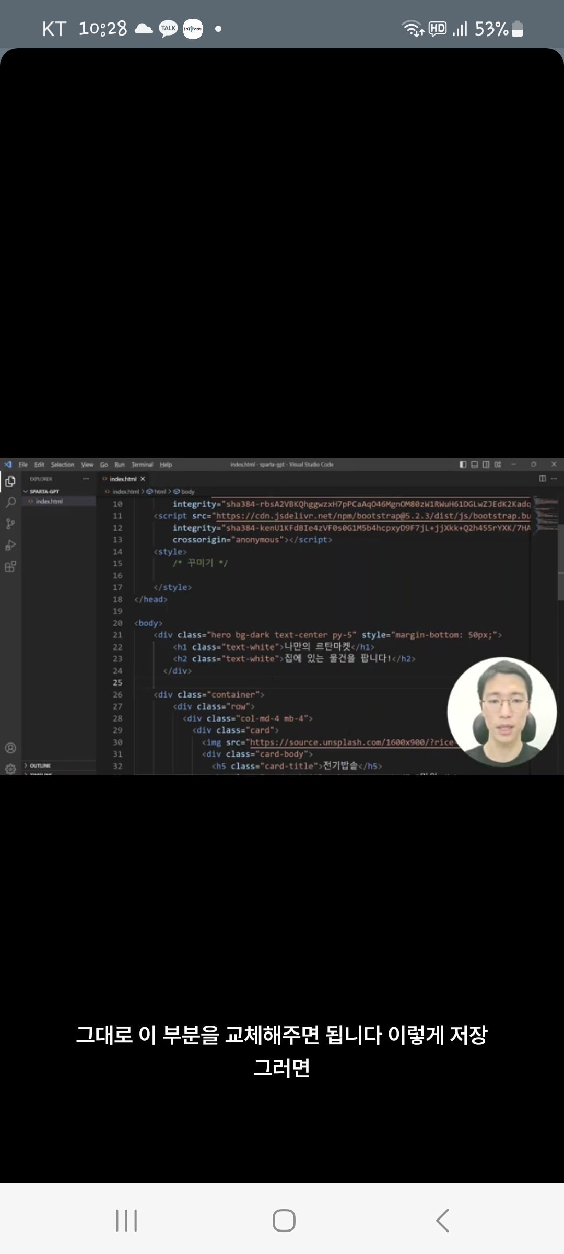Open the Accounts icon in activity bar

tap(10, 748)
